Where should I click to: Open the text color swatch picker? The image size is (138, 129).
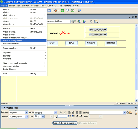[55, 116]
